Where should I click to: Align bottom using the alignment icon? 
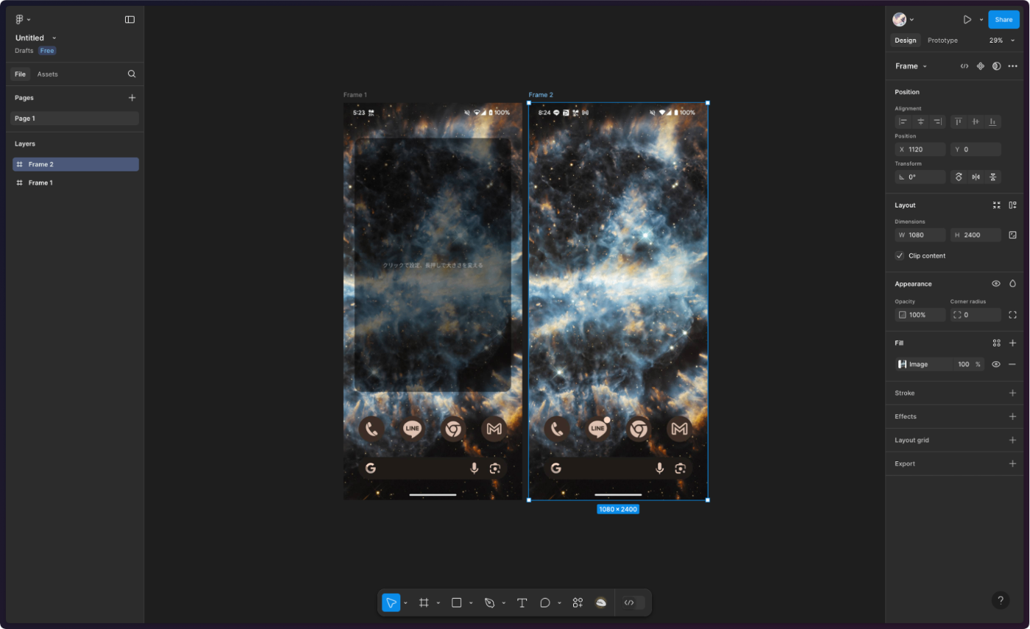click(x=992, y=121)
